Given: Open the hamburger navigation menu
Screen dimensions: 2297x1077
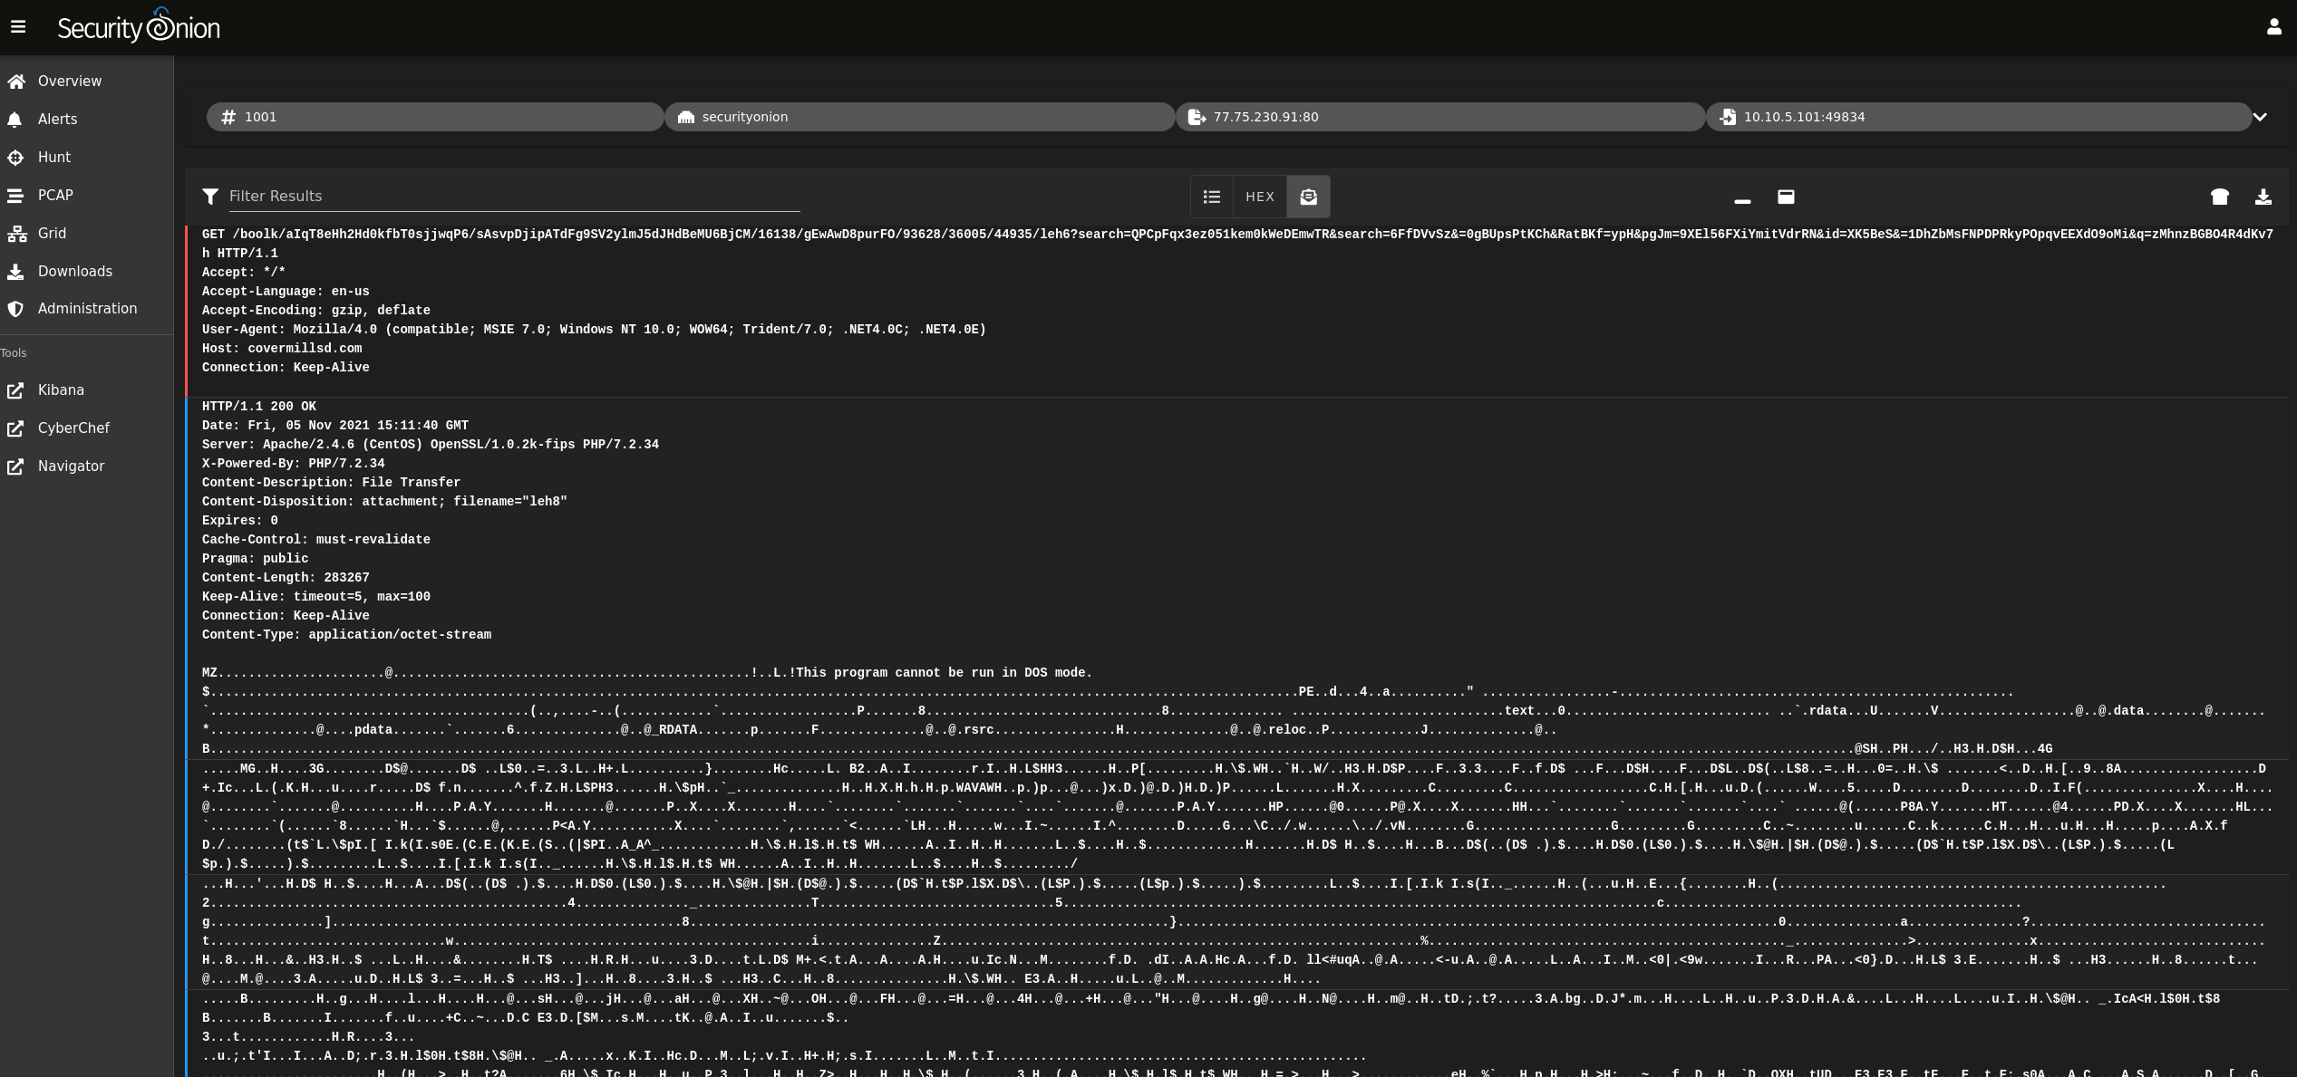Looking at the screenshot, I should point(18,27).
